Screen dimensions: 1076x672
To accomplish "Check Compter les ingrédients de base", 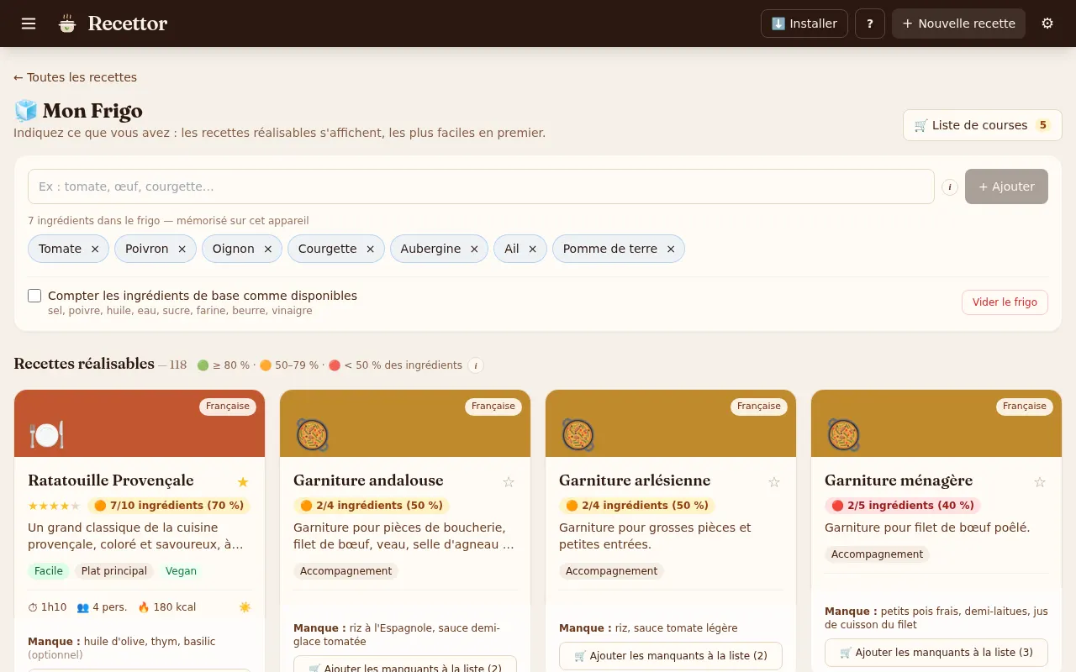I will [34, 296].
